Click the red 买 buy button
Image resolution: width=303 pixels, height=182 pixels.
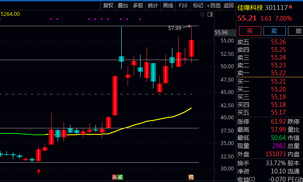click(250, 31)
